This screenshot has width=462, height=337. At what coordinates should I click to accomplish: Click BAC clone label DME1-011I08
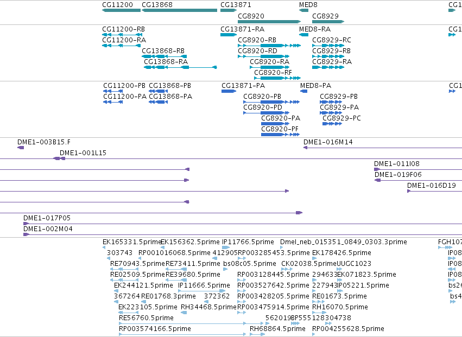pyautogui.click(x=397, y=164)
